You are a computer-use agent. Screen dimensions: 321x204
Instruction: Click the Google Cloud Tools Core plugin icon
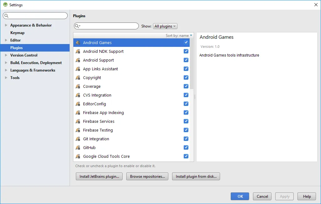[x=78, y=157]
